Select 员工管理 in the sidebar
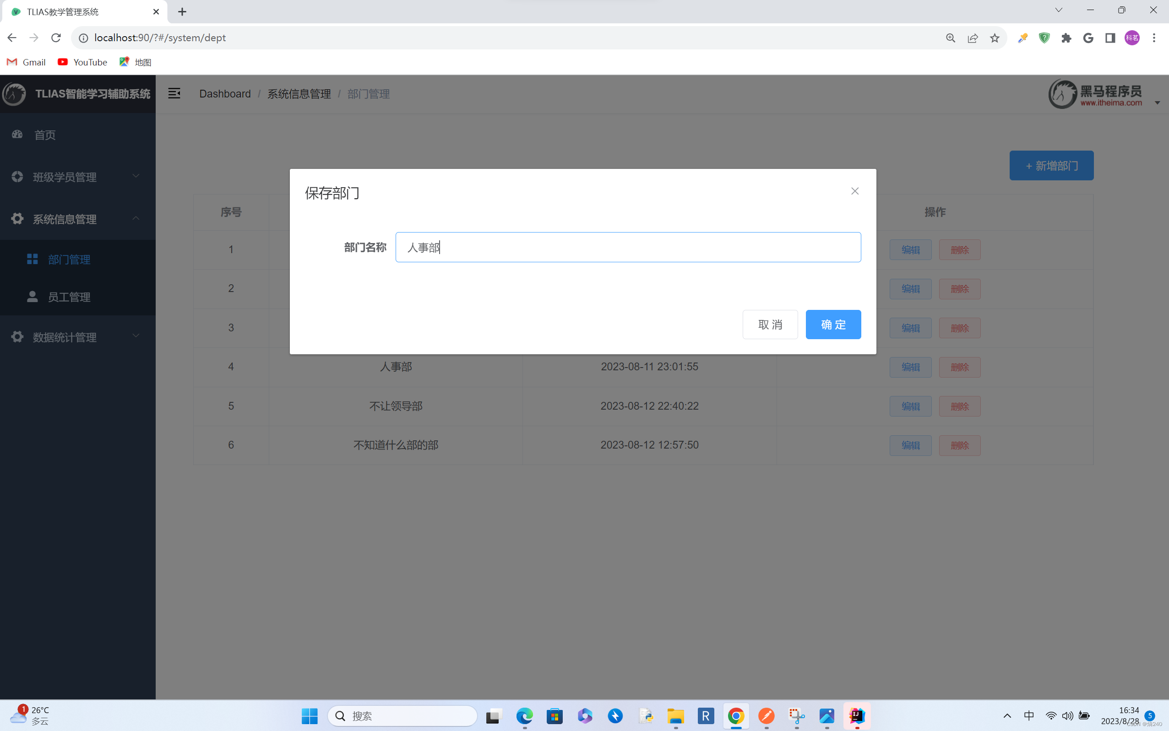Image resolution: width=1169 pixels, height=731 pixels. 69,297
